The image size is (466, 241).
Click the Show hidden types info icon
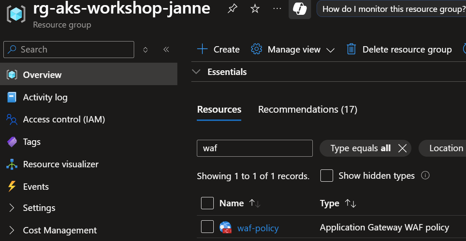[x=425, y=175]
